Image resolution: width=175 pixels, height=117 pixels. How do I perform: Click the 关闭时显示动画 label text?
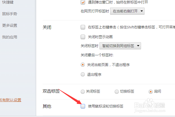click(100, 37)
